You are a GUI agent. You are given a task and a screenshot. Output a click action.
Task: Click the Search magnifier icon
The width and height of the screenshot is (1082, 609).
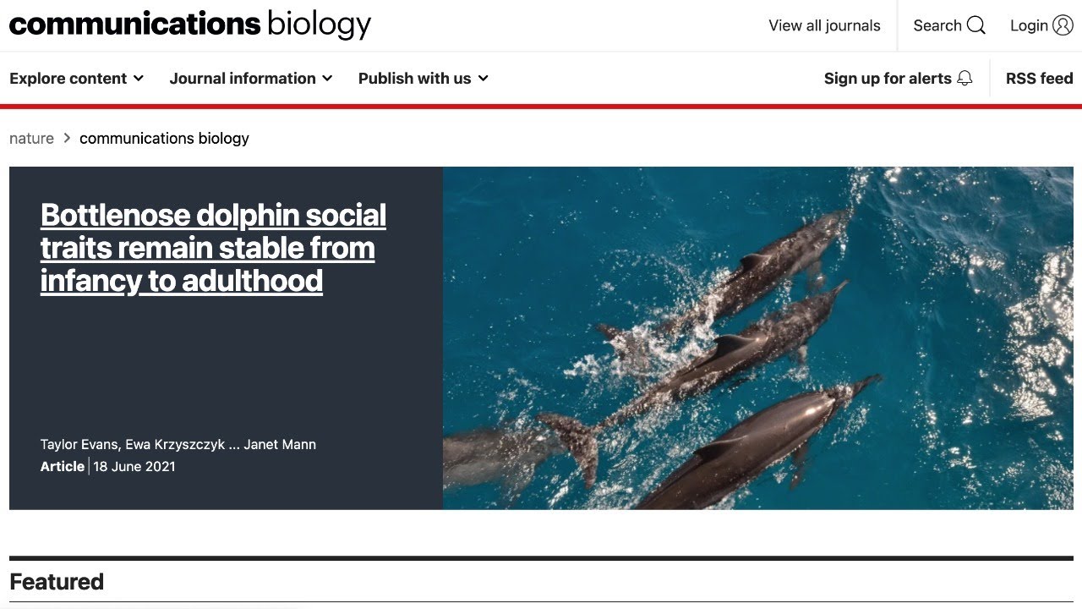tap(976, 25)
